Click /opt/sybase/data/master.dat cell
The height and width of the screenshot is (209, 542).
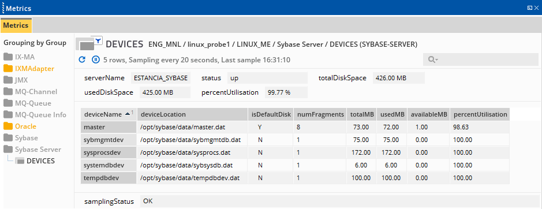click(192, 127)
